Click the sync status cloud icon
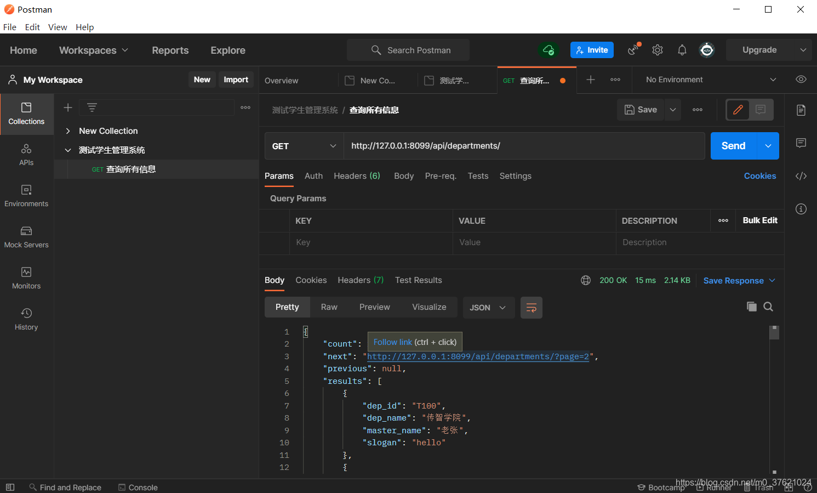The image size is (817, 493). pos(548,50)
